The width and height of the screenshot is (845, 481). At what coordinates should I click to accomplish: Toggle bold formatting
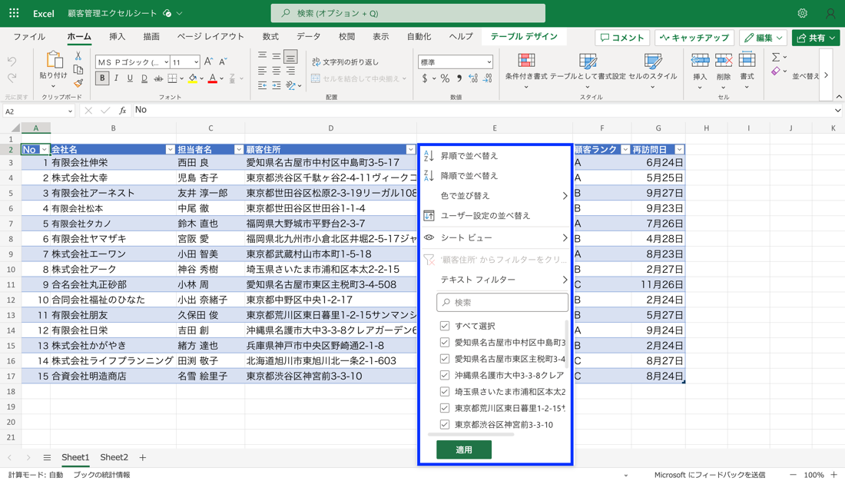tap(102, 78)
